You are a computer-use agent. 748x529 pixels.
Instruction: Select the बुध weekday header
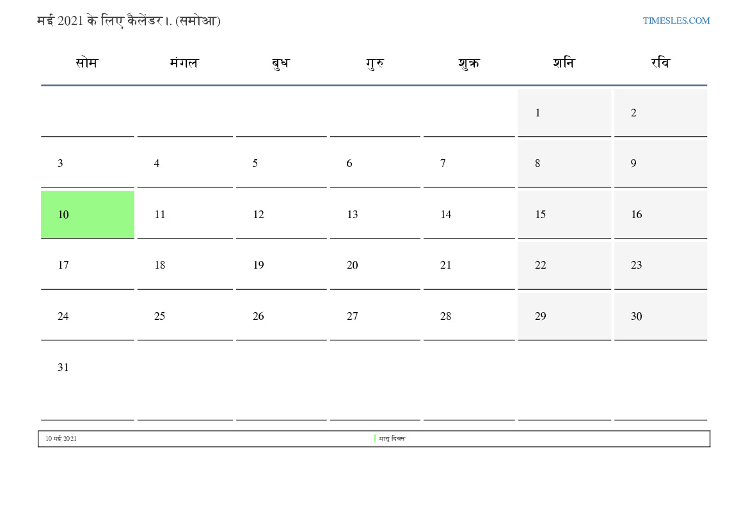pyautogui.click(x=280, y=63)
